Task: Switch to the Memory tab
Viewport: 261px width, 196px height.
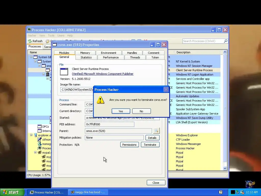Action: [85, 53]
